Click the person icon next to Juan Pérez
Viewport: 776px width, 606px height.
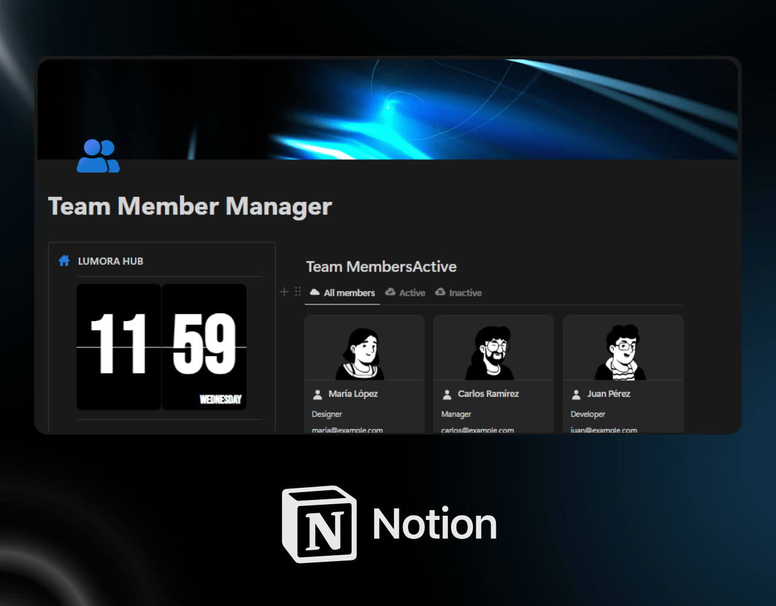click(x=577, y=395)
